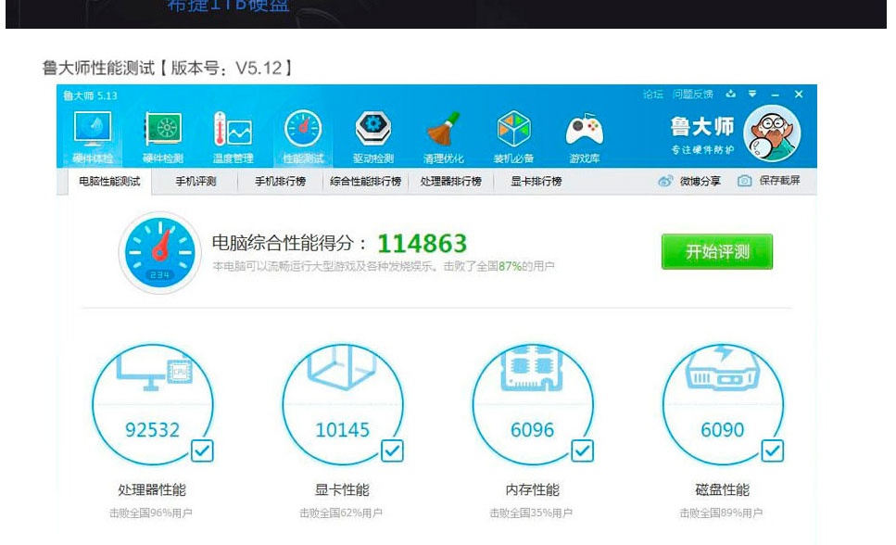896x545 pixels.
Task: Open the 游戏库 game library section
Action: tap(584, 137)
